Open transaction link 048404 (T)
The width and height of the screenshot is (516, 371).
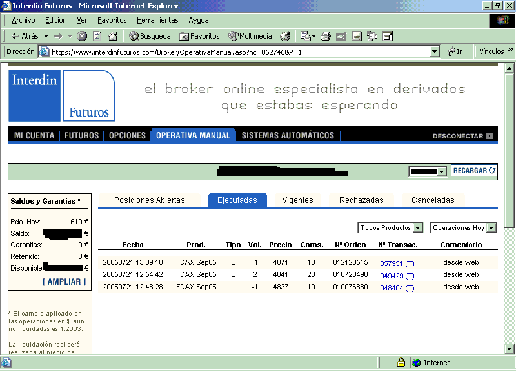(397, 288)
